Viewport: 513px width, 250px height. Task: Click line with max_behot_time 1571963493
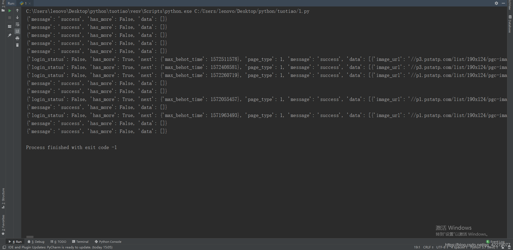point(266,115)
